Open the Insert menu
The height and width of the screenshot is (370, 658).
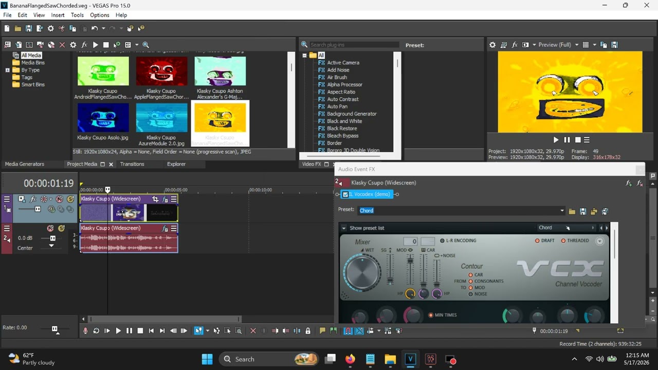pyautogui.click(x=58, y=15)
